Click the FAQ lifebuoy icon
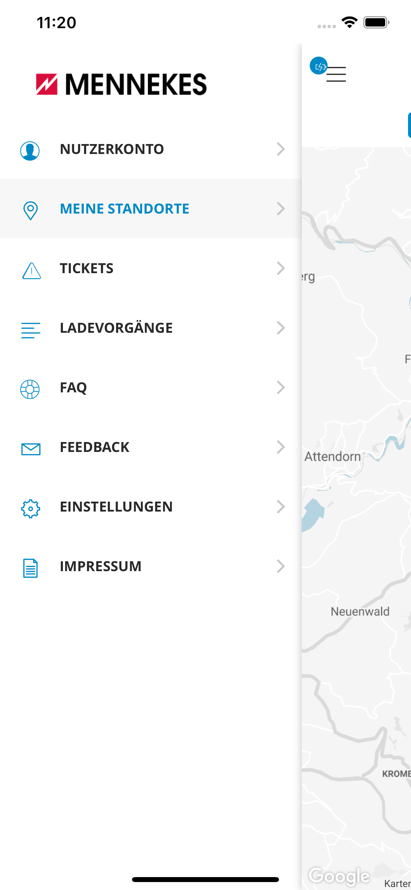 pos(30,389)
